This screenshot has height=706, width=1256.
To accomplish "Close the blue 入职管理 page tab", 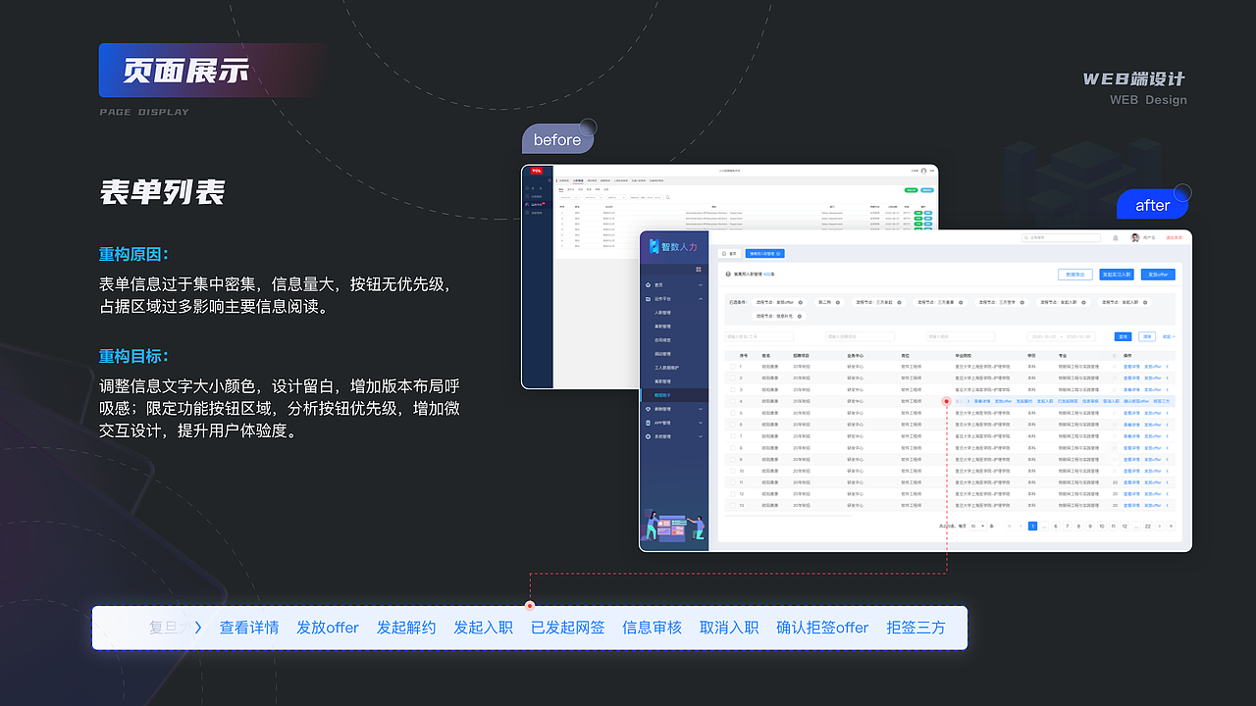I will tap(778, 253).
